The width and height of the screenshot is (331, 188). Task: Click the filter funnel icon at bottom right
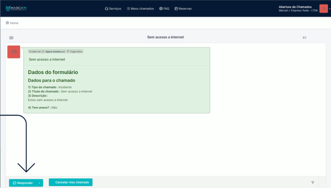point(313,183)
